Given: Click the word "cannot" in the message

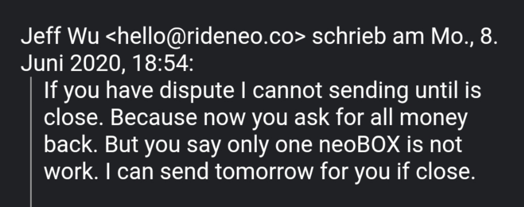Looking at the screenshot, I should coord(287,91).
